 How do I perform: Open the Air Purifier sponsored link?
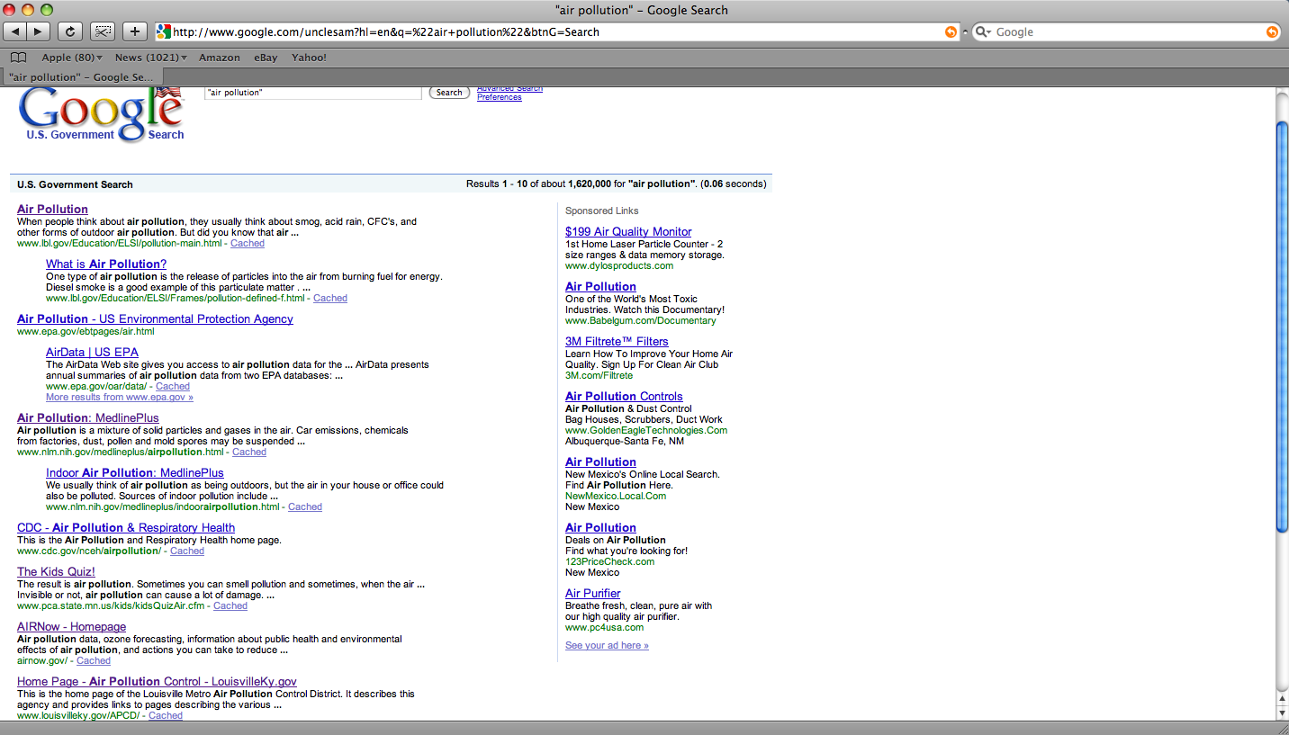(x=593, y=593)
